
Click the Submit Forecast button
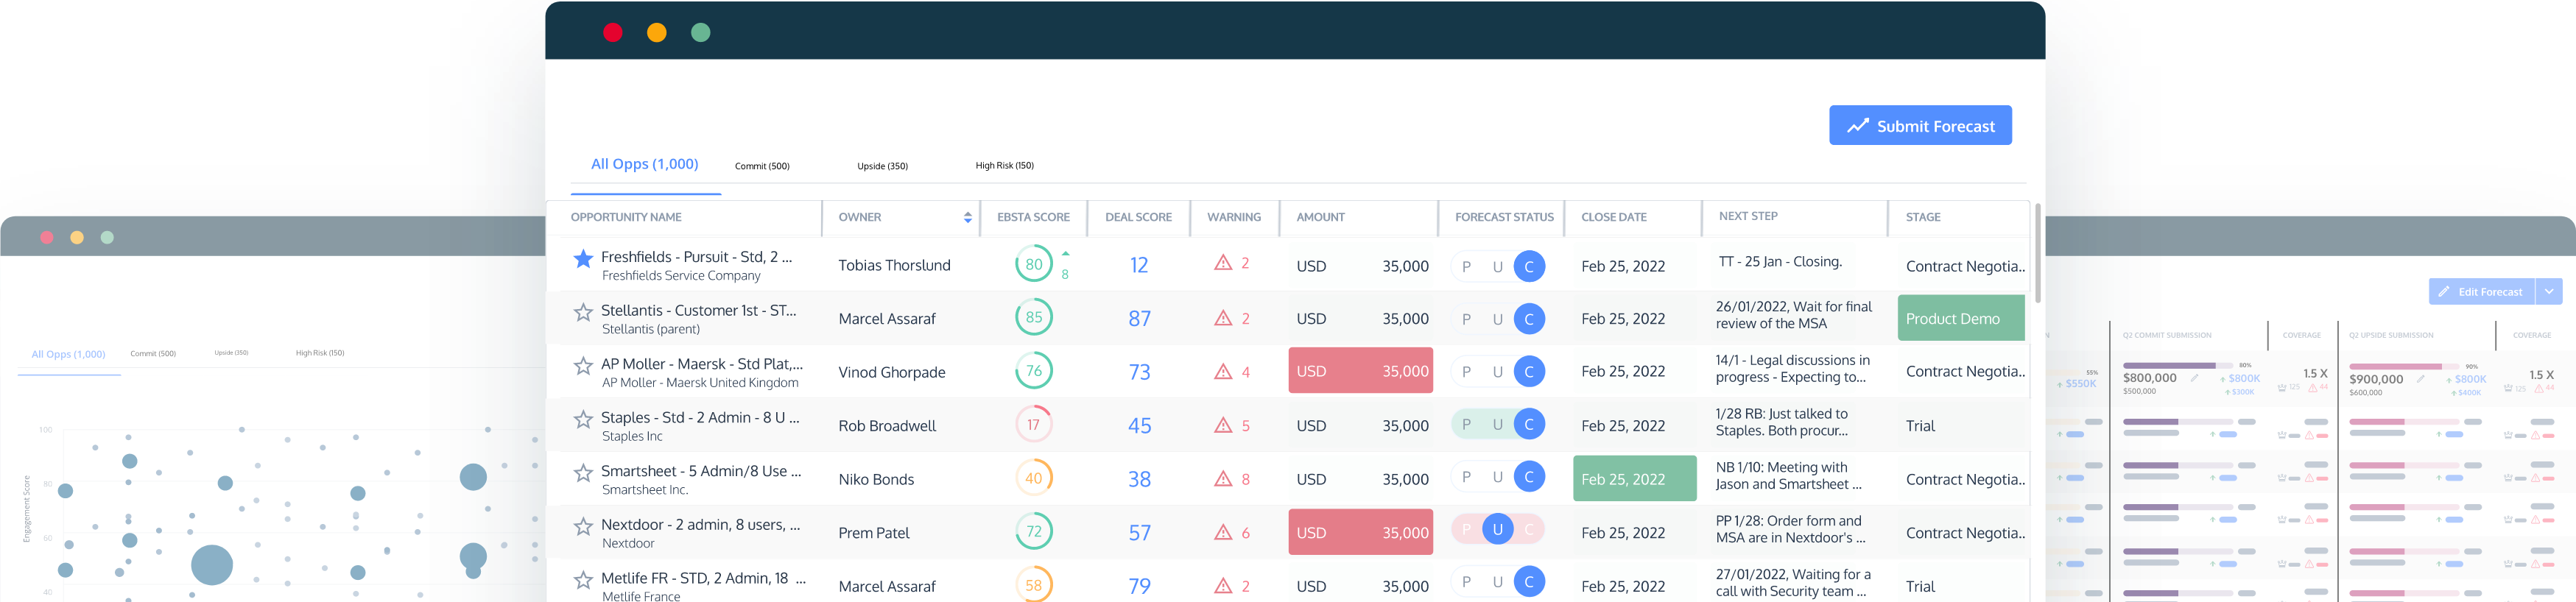(1919, 126)
